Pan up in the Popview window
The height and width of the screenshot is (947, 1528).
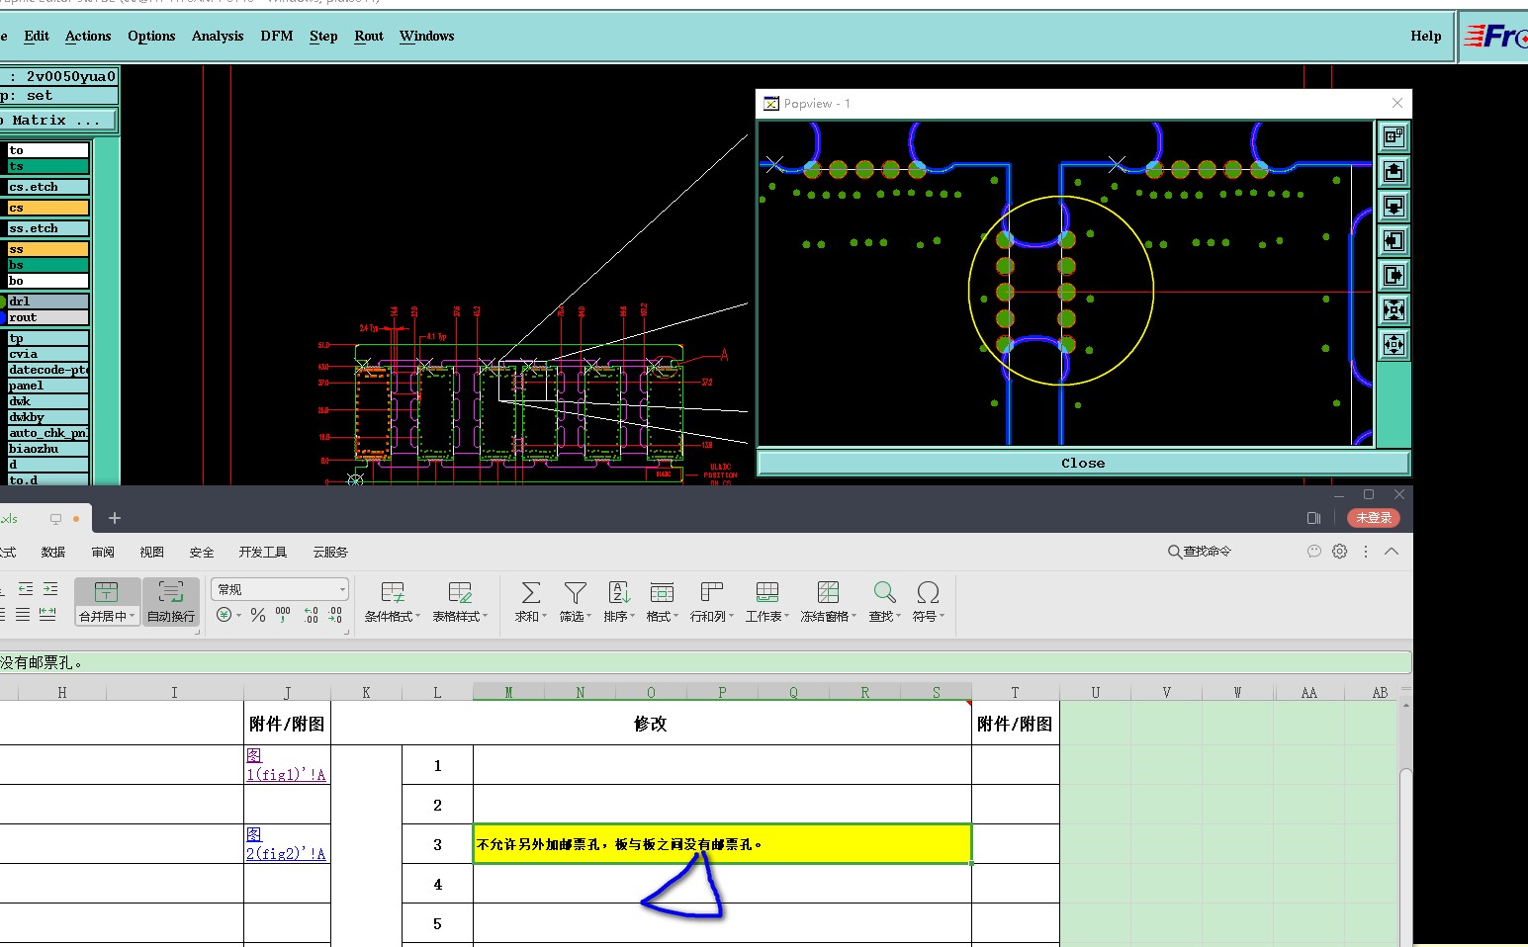pyautogui.click(x=1393, y=171)
